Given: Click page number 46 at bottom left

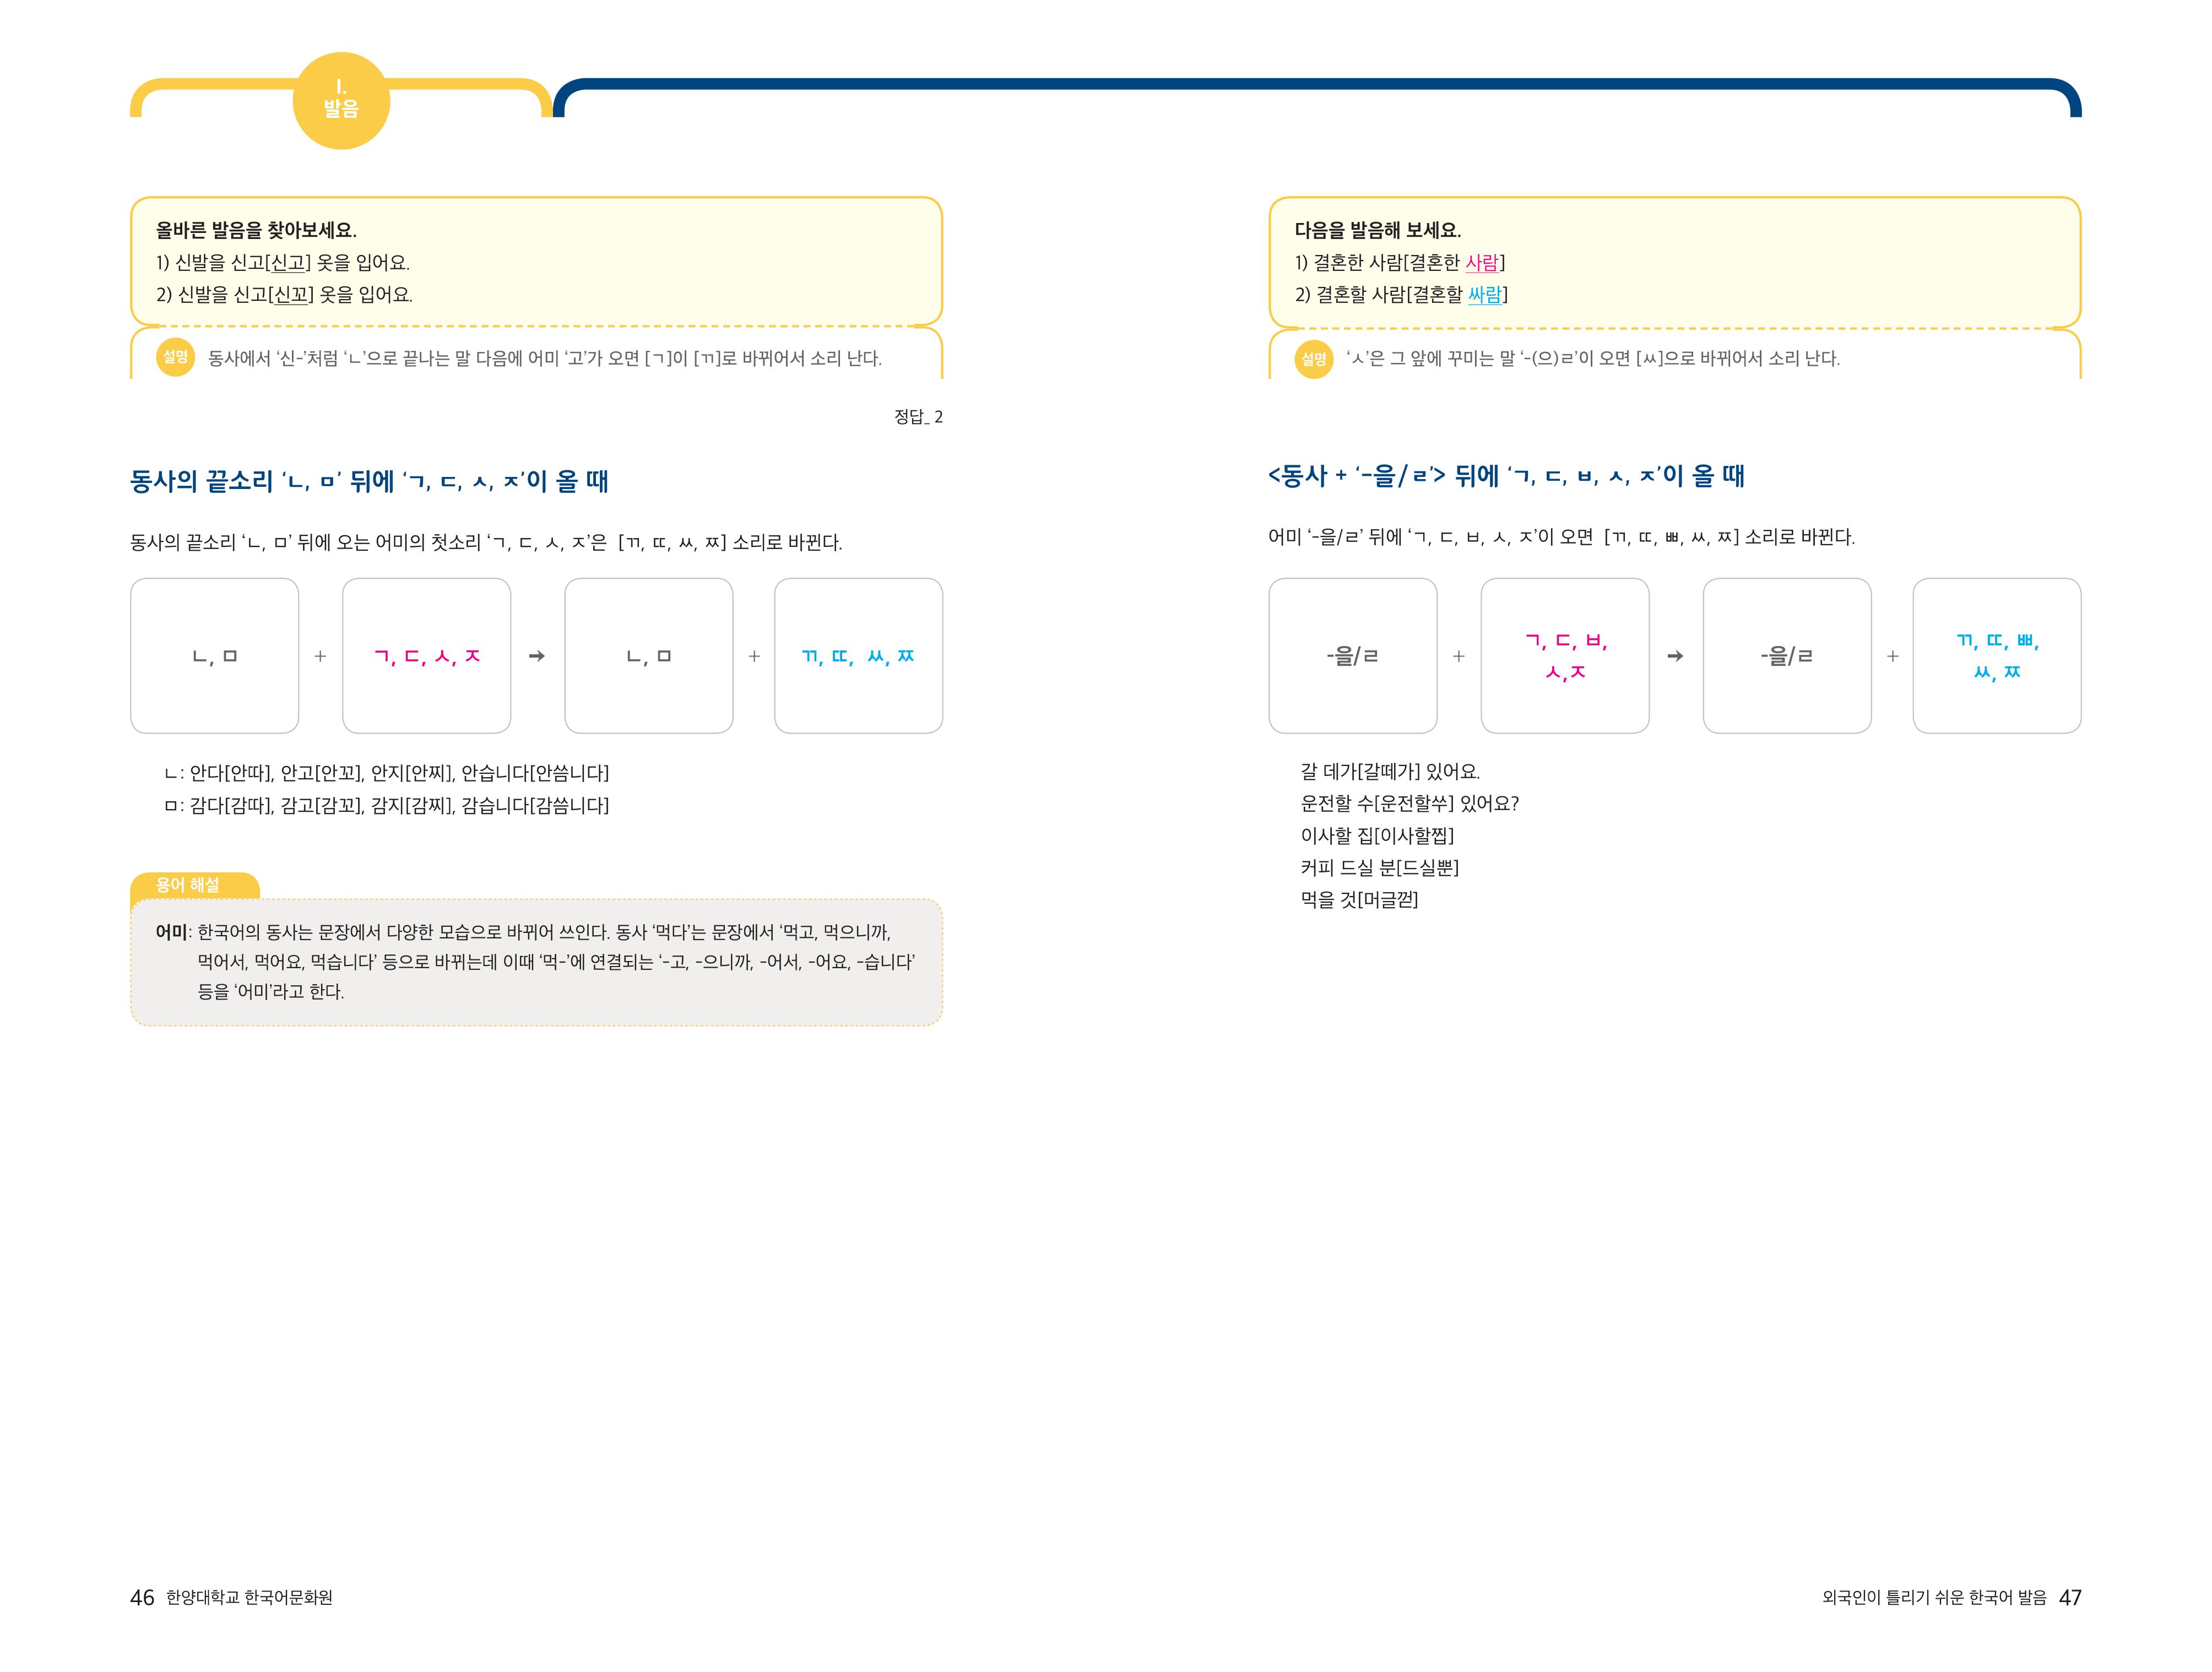Looking at the screenshot, I should click(x=142, y=1598).
